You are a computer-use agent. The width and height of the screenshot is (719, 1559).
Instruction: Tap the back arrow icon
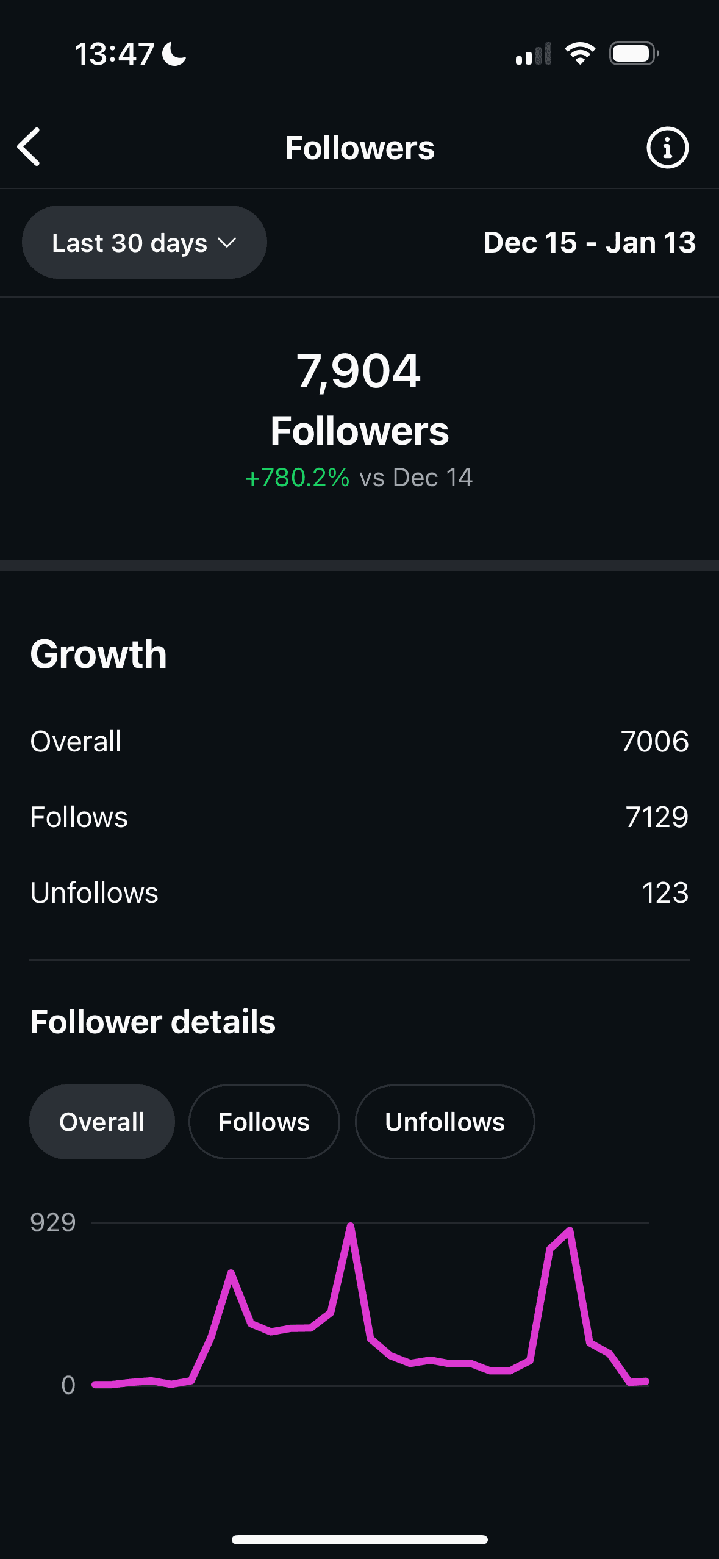click(29, 147)
